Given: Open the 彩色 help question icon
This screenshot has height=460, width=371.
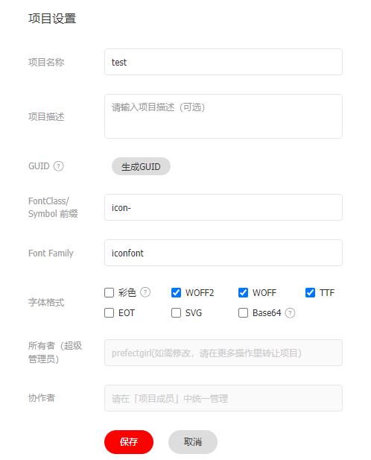Looking at the screenshot, I should click(145, 292).
